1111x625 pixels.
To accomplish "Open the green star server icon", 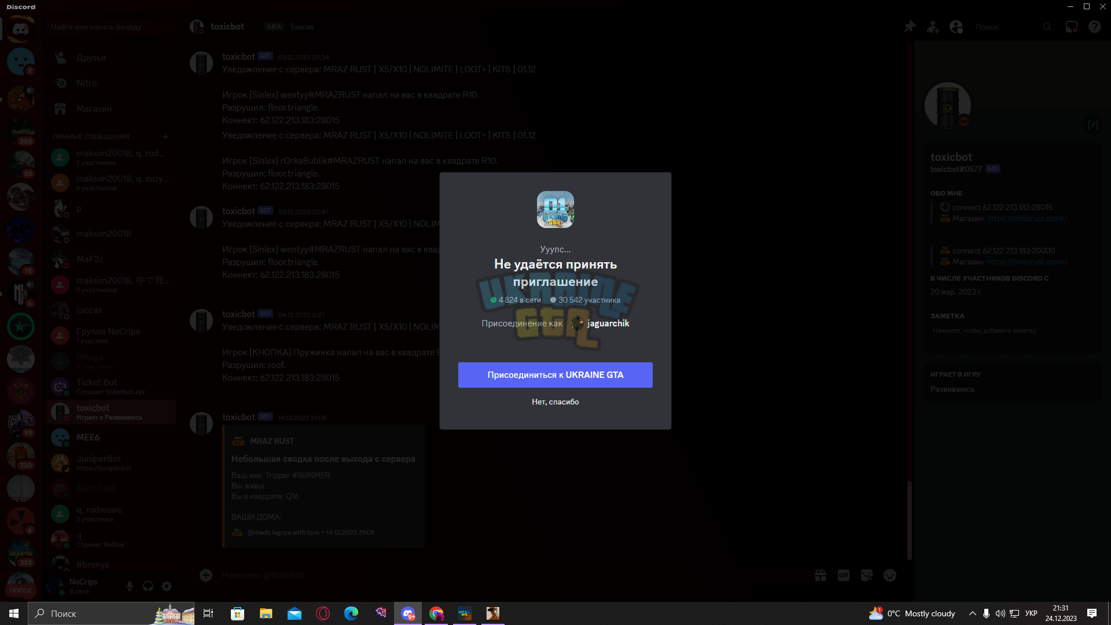I will [21, 326].
